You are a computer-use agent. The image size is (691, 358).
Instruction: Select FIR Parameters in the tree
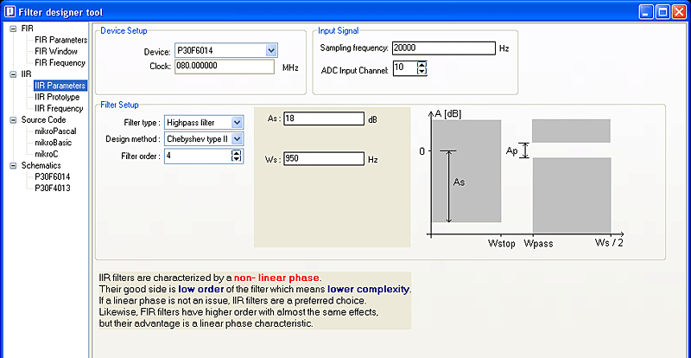60,40
